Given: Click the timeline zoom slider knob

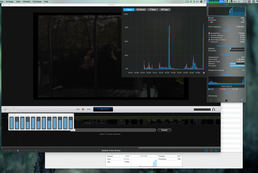Looking at the screenshot, I should click(x=18, y=151).
